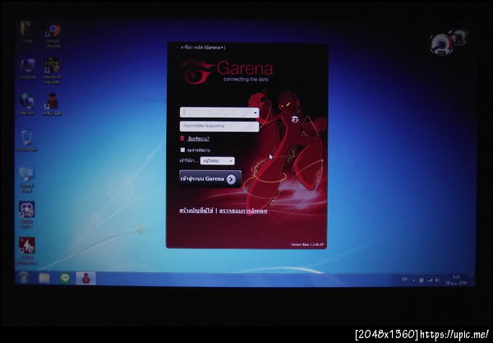The width and height of the screenshot is (493, 343).
Task: Launch the blue-tile shortcut below Control Panel
Action: pyautogui.click(x=27, y=215)
